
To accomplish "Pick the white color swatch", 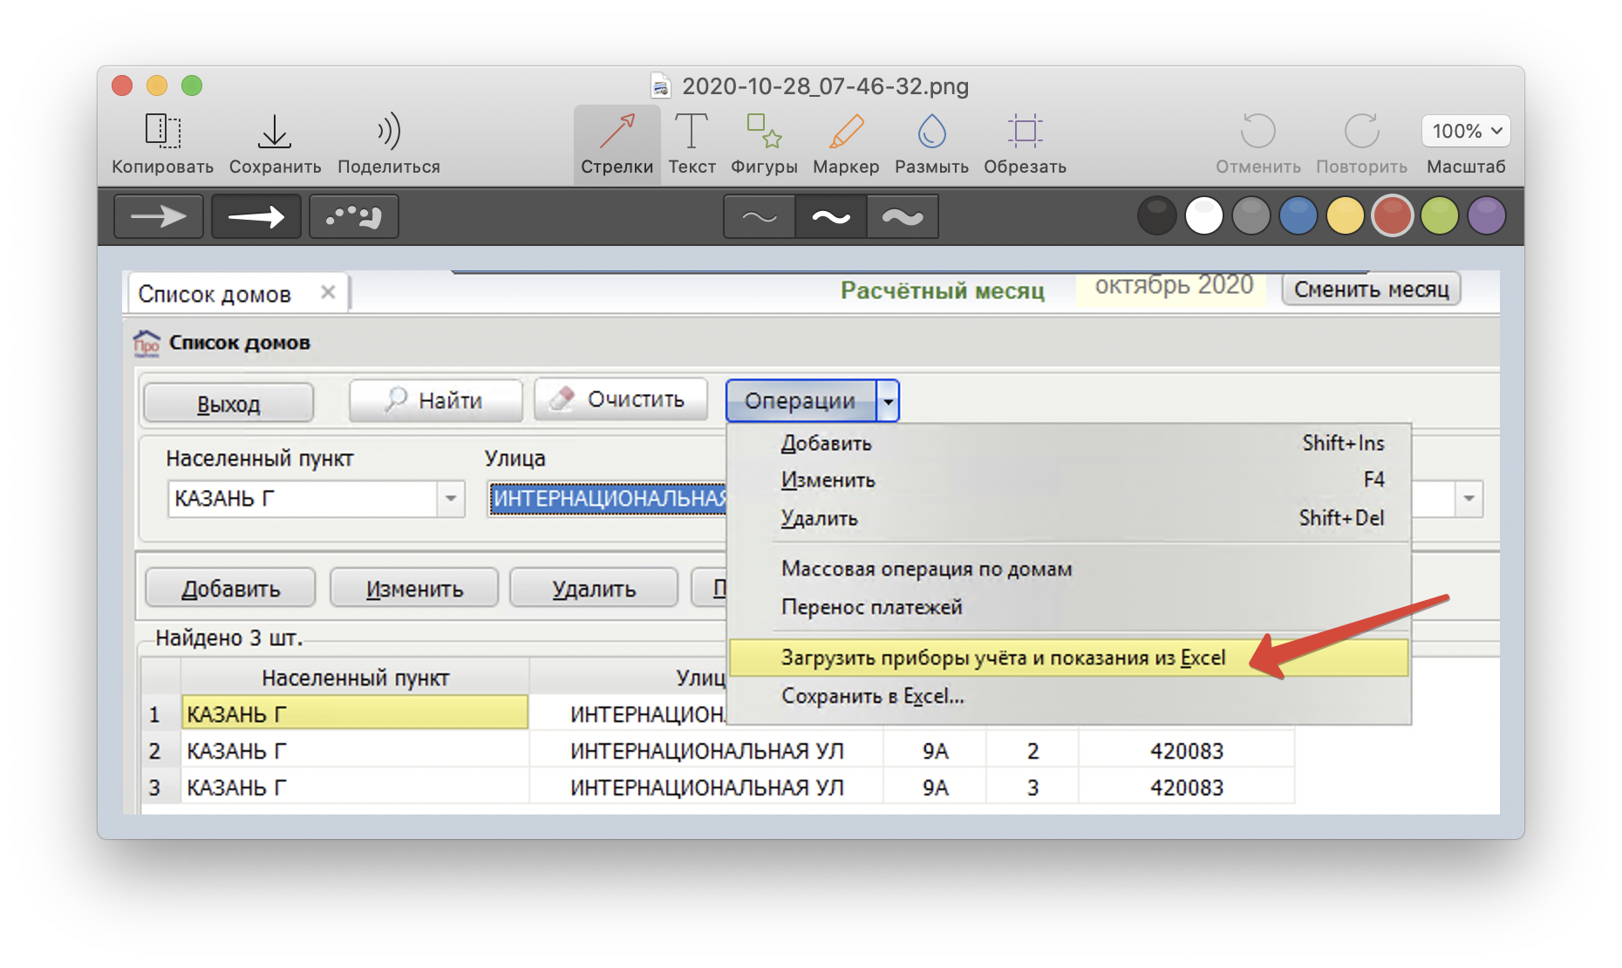I will pos(1204,216).
